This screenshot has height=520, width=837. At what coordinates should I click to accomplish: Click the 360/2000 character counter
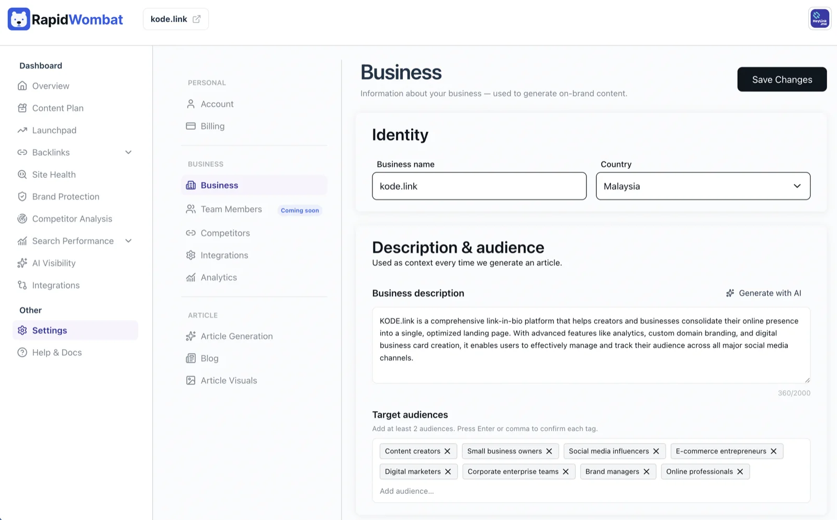tap(794, 393)
